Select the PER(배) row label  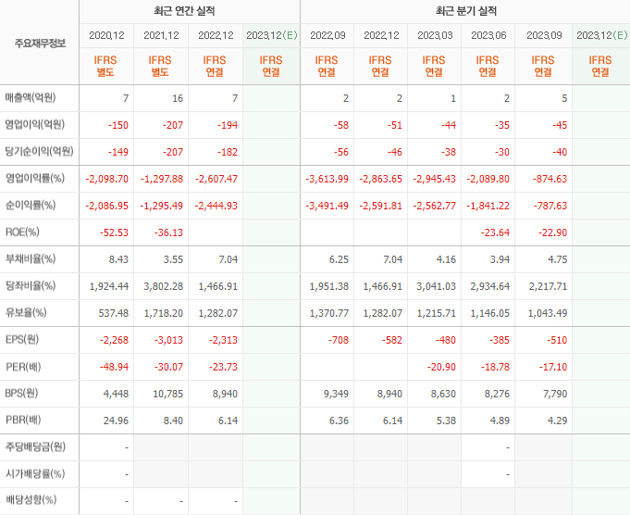(x=23, y=367)
